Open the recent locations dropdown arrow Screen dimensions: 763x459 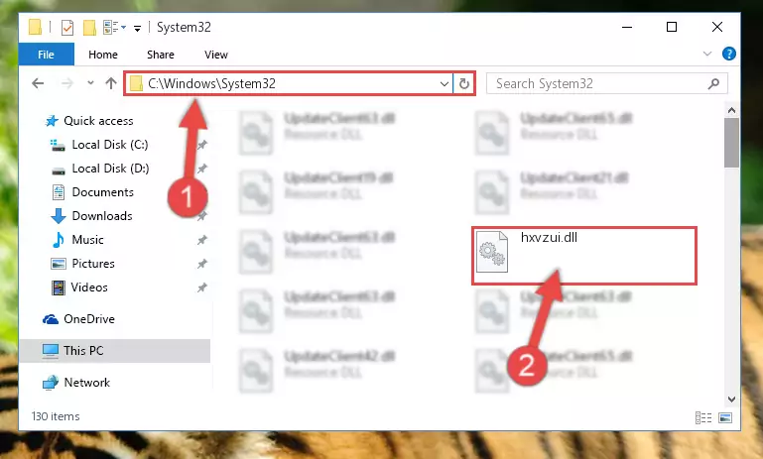pos(90,83)
